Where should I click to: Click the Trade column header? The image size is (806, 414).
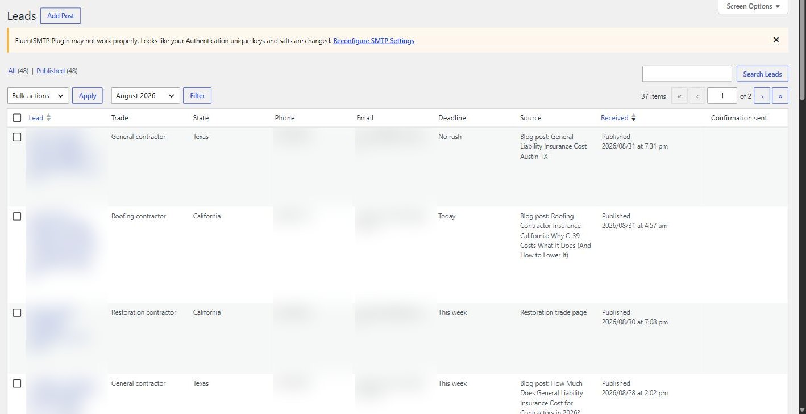point(120,118)
